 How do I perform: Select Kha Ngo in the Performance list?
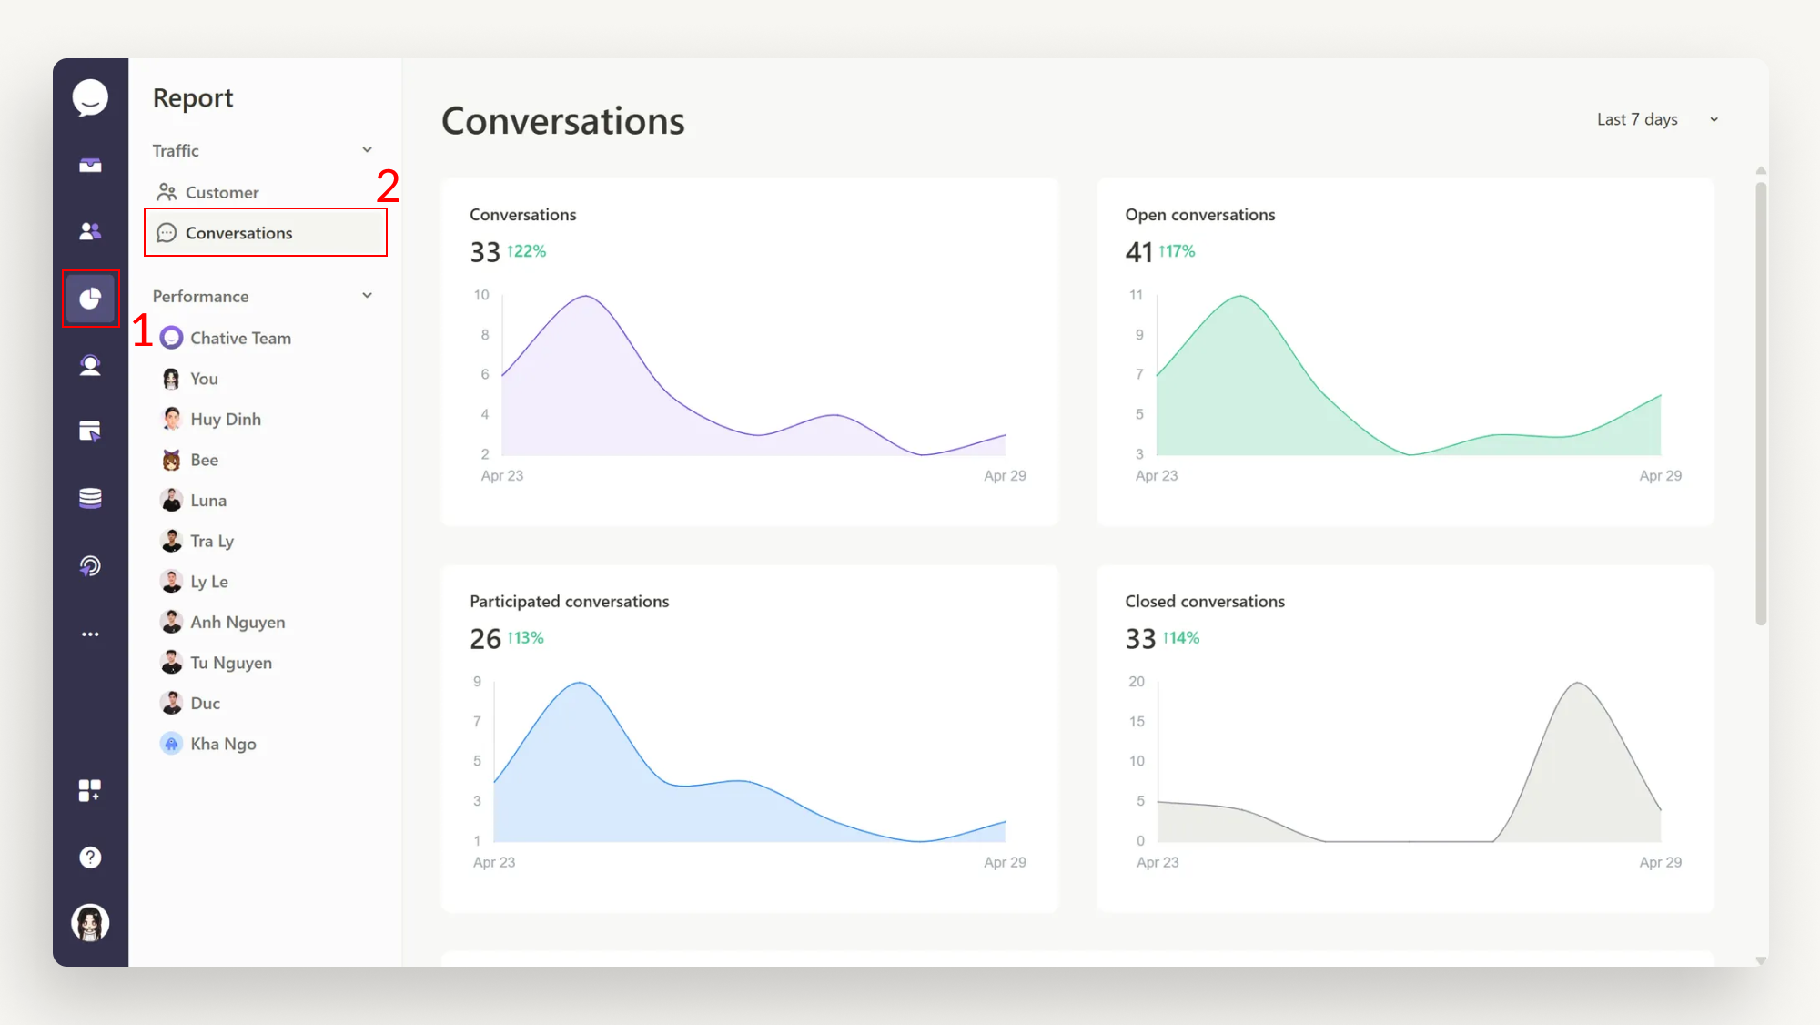click(223, 743)
